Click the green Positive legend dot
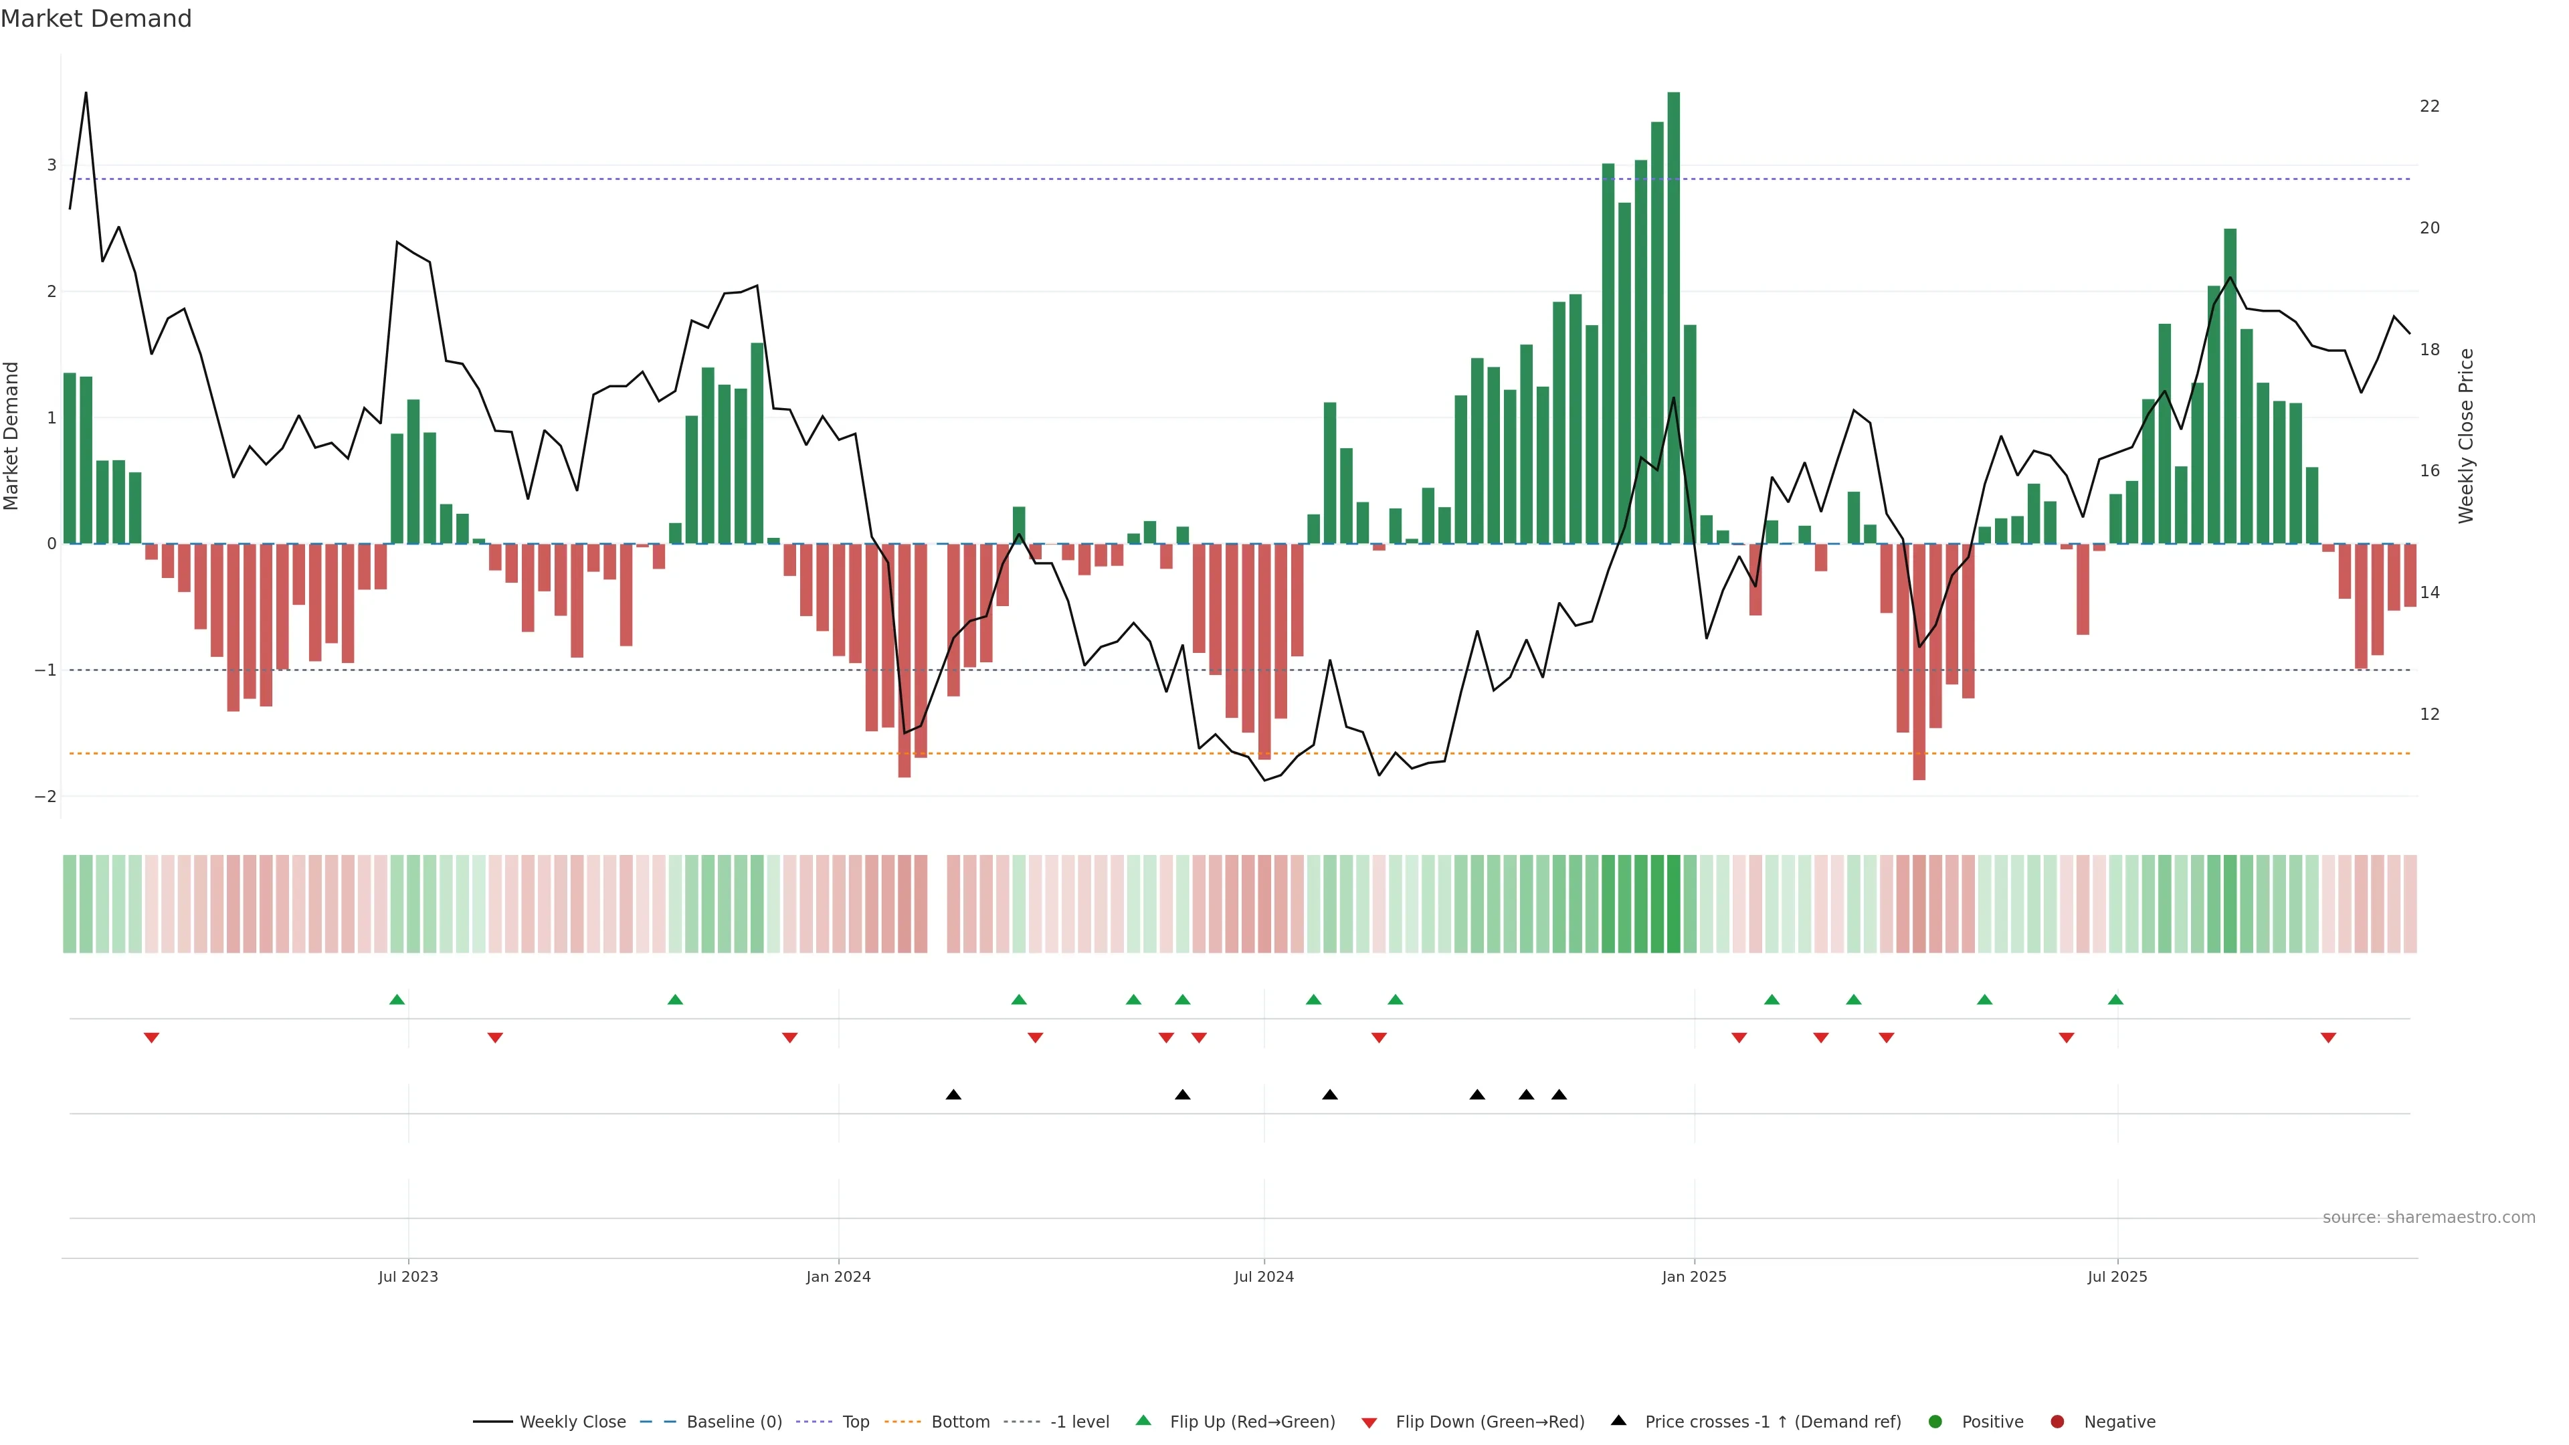The width and height of the screenshot is (2569, 1445). point(1935,1421)
